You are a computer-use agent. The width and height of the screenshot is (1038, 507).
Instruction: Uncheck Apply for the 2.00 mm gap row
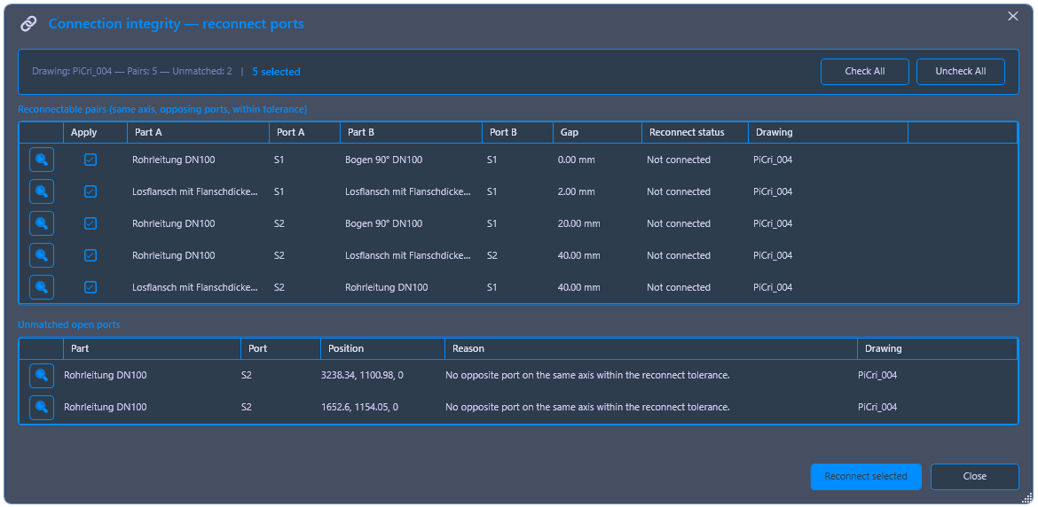tap(90, 191)
